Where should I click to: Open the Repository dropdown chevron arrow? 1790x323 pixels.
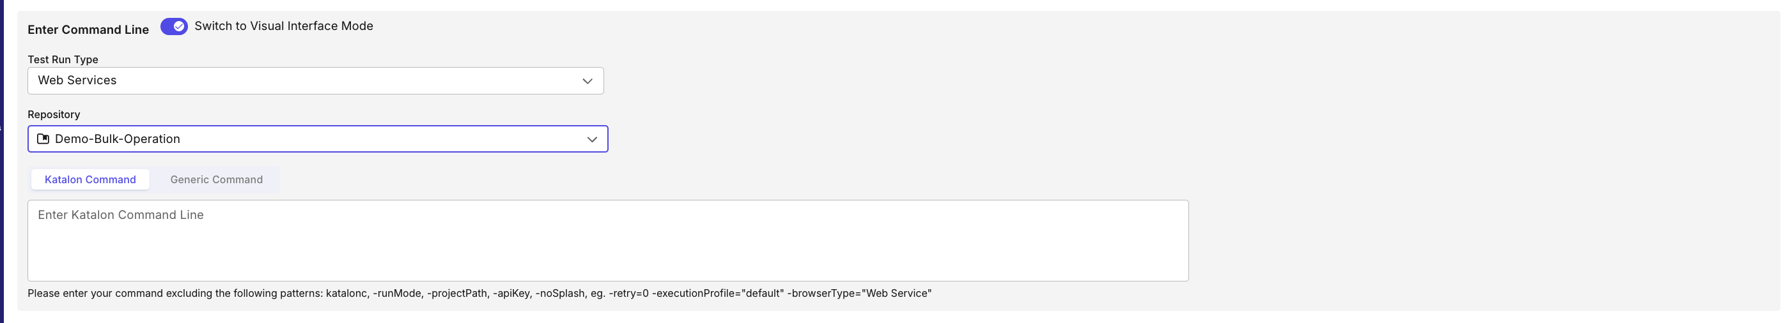pyautogui.click(x=591, y=139)
